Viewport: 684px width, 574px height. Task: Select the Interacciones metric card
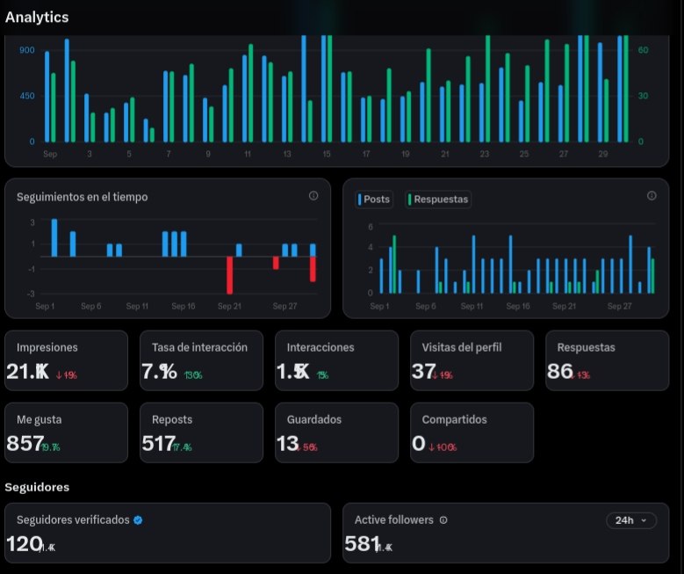(337, 360)
